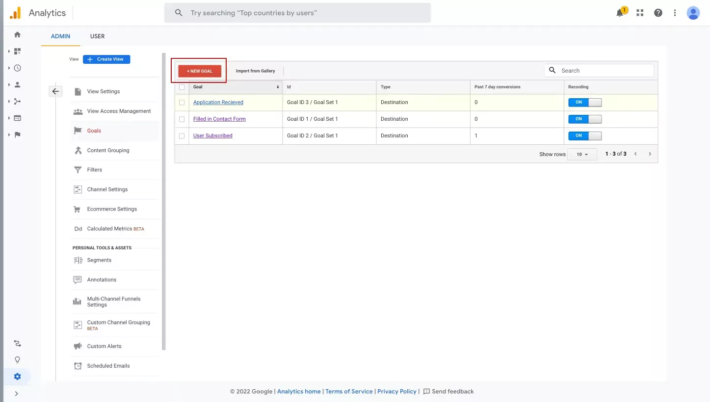The height and width of the screenshot is (402, 710).
Task: Open Filters in the view menu
Action: (95, 170)
